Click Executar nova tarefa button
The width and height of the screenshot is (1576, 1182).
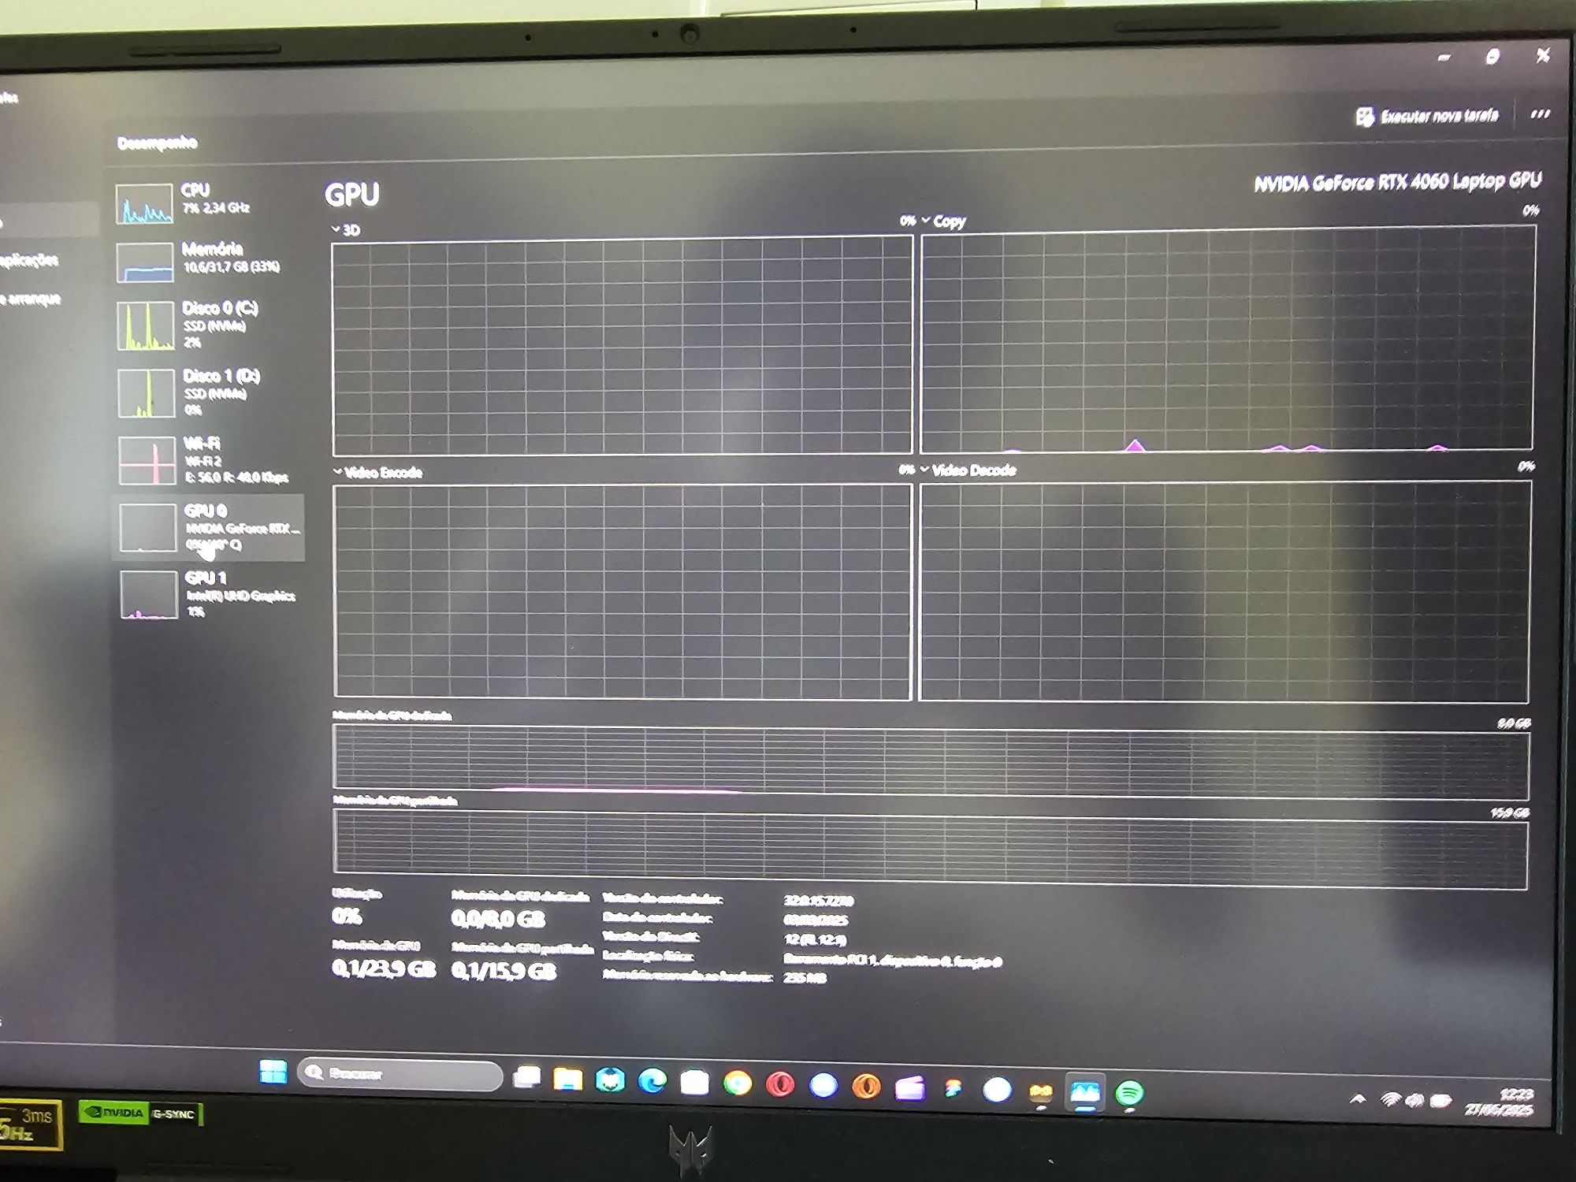click(1426, 117)
